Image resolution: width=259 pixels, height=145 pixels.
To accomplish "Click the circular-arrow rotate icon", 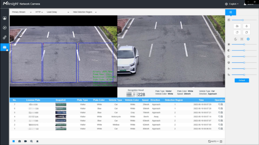I will tap(236, 39).
